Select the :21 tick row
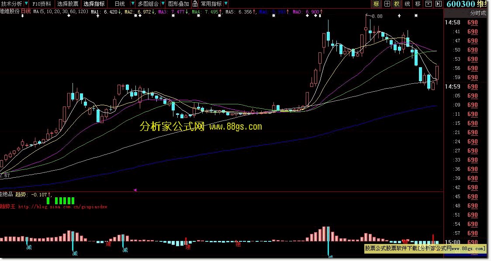491x261 pixels. (x=466, y=132)
